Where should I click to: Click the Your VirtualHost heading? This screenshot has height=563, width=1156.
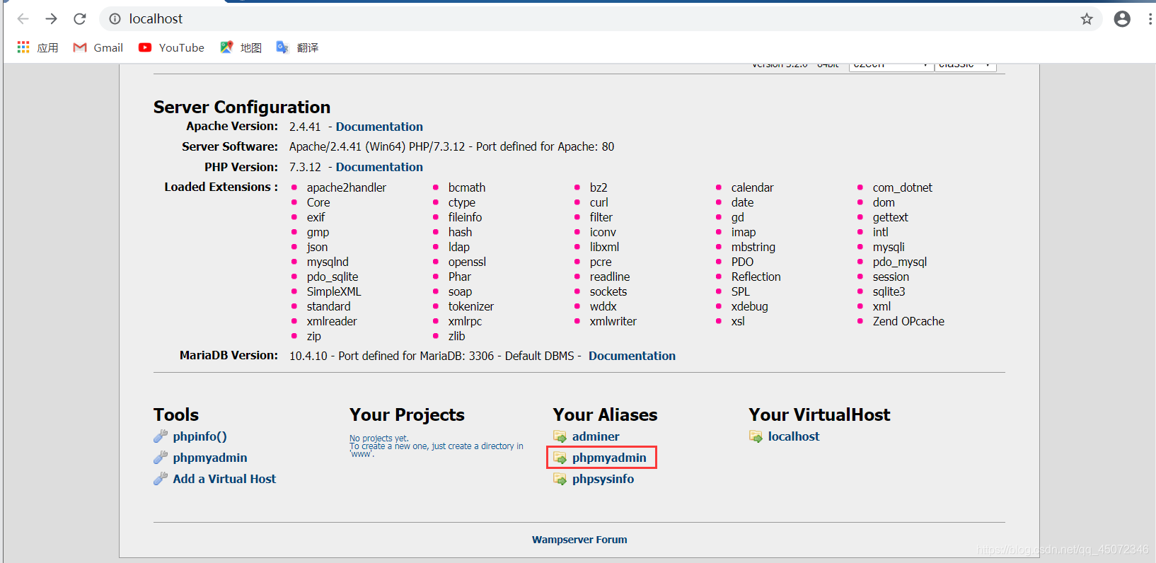pos(819,414)
